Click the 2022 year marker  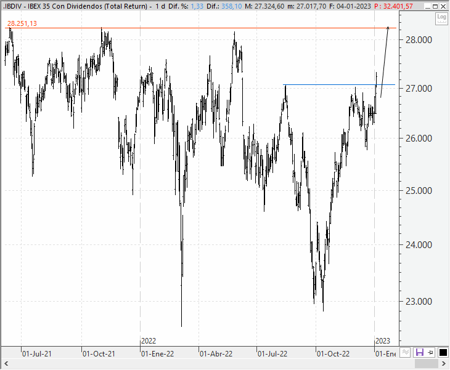click(149, 341)
